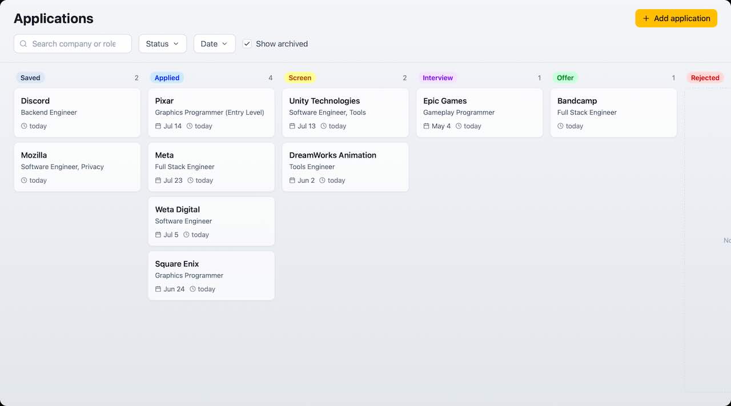731x406 pixels.
Task: Click the Offer column label
Action: point(565,78)
